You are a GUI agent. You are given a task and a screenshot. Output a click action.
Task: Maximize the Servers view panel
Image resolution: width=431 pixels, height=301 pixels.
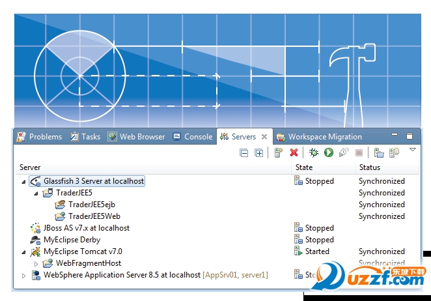(x=410, y=136)
